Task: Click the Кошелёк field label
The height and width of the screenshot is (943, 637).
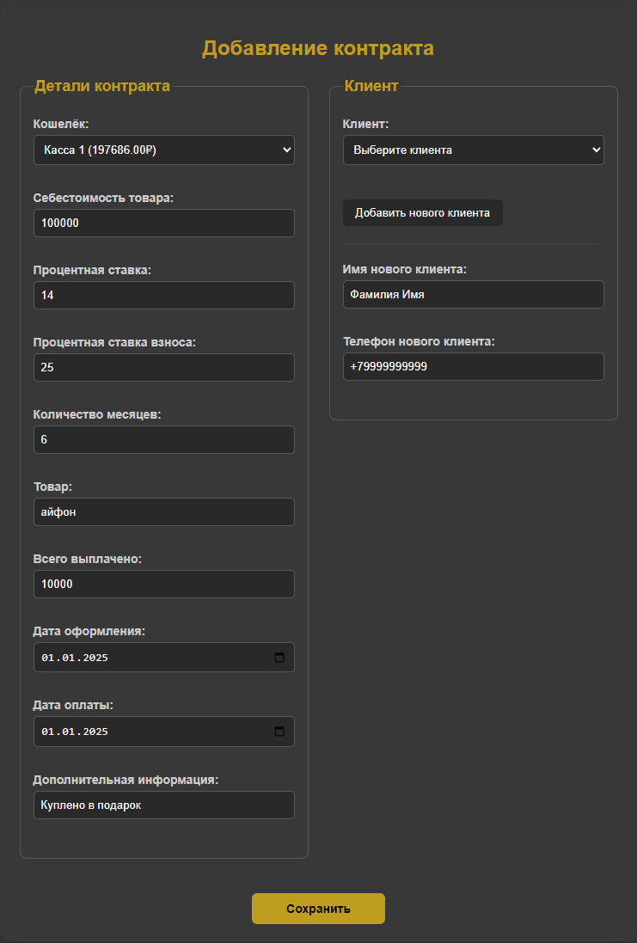Action: click(61, 125)
